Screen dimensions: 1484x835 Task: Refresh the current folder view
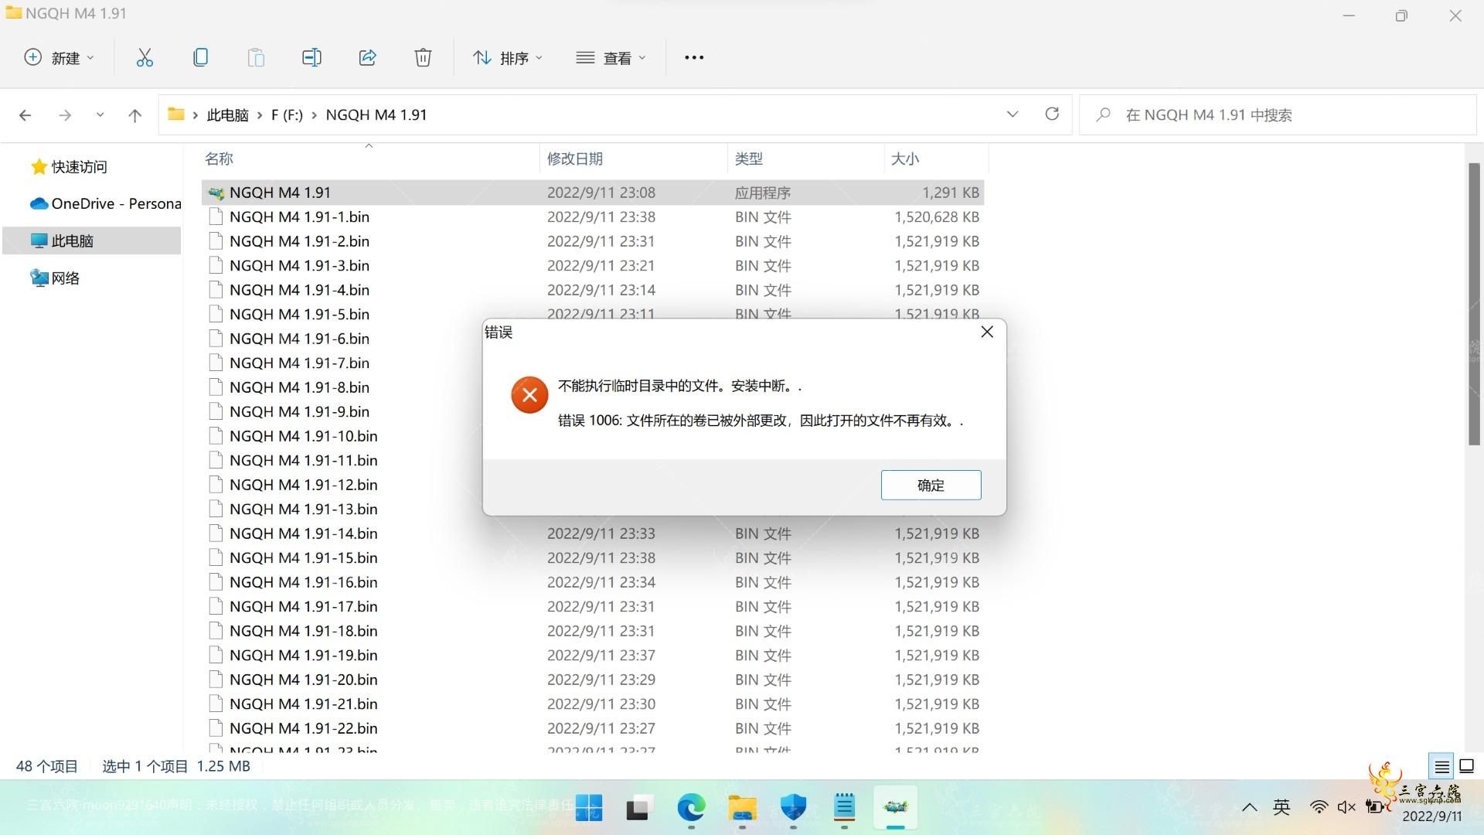coord(1052,114)
